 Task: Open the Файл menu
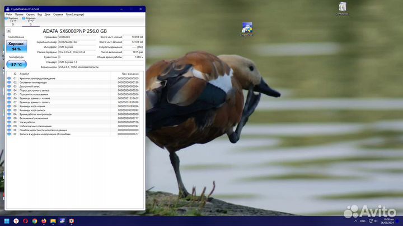click(x=10, y=15)
